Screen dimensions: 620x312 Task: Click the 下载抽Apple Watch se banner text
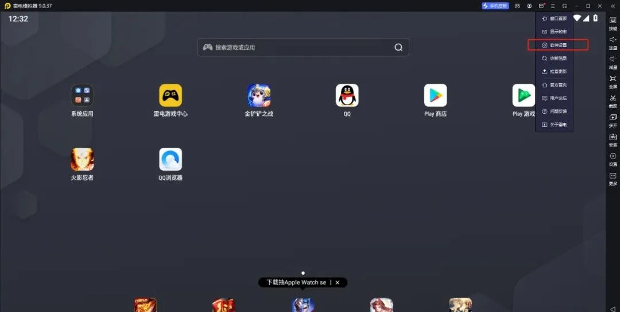[x=296, y=282]
